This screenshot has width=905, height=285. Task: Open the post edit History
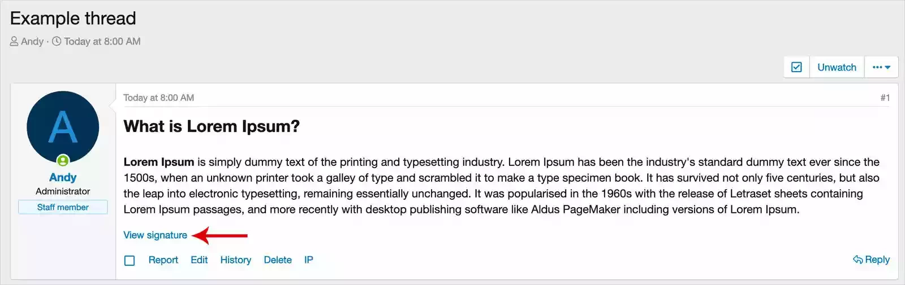[235, 260]
